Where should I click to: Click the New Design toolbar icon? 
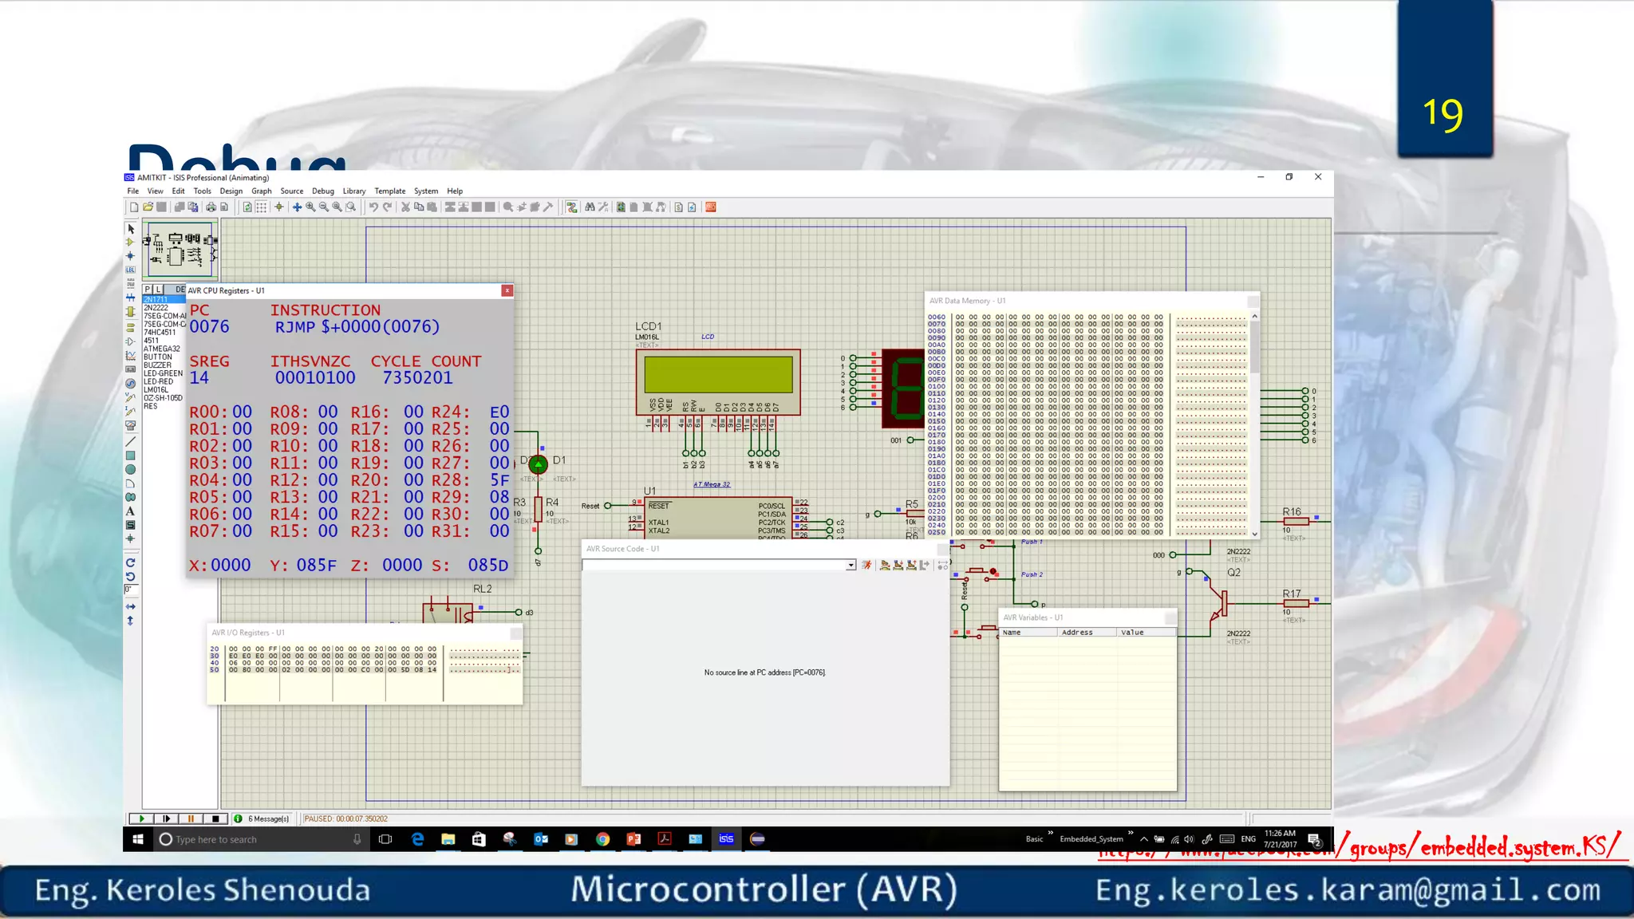(134, 207)
